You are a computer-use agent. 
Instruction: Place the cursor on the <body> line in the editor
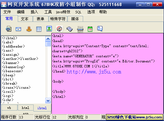[58, 81]
